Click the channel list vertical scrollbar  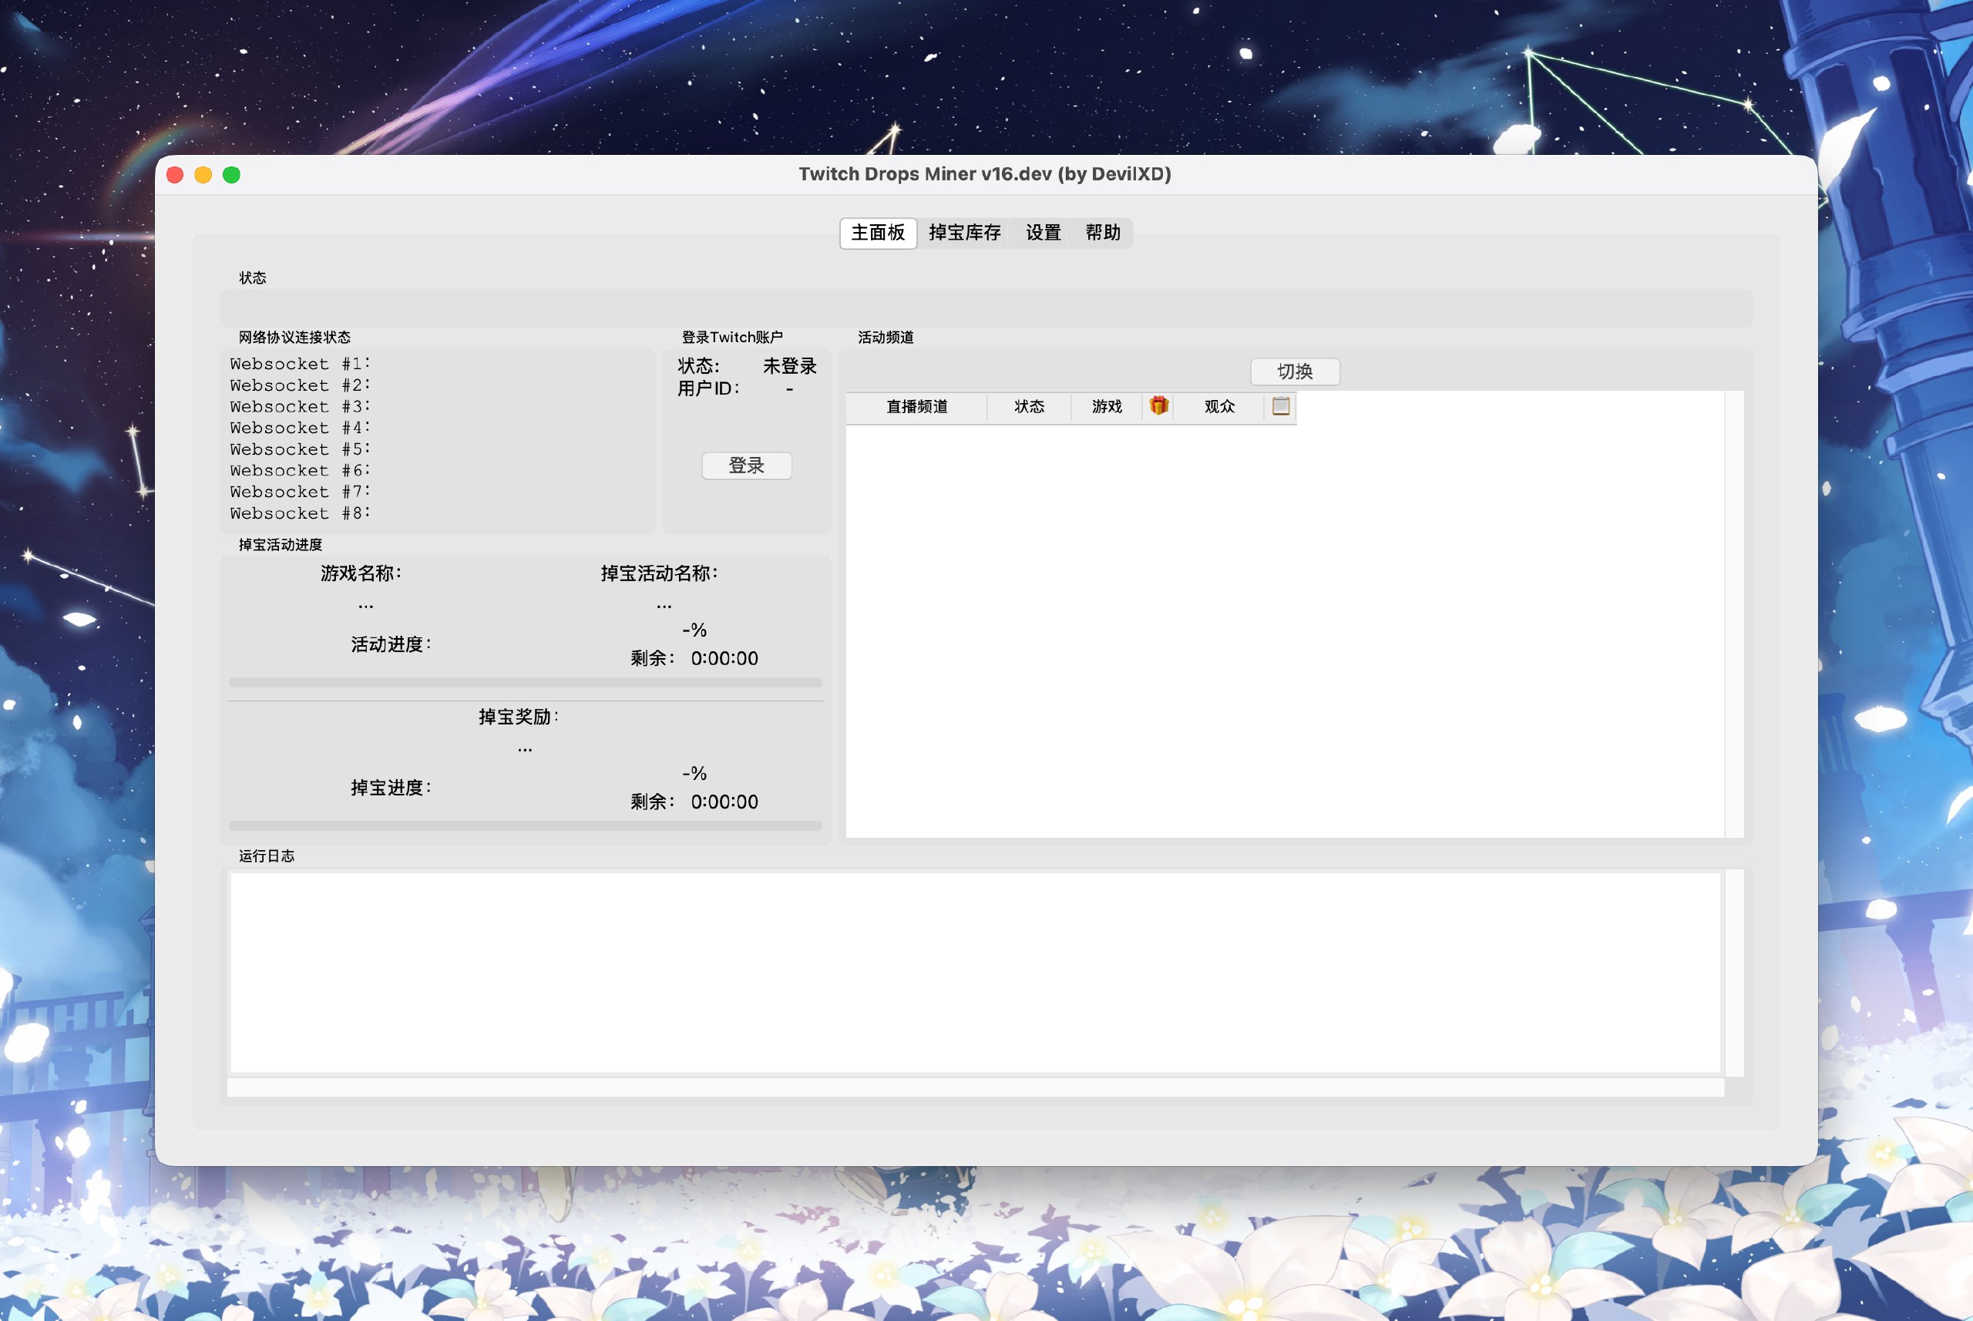pos(1734,614)
